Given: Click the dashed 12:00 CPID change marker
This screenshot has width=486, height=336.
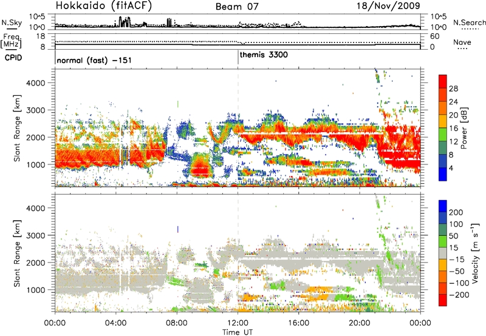Looking at the screenshot, I should pos(238,127).
